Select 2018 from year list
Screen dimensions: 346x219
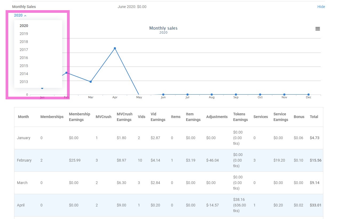point(24,42)
